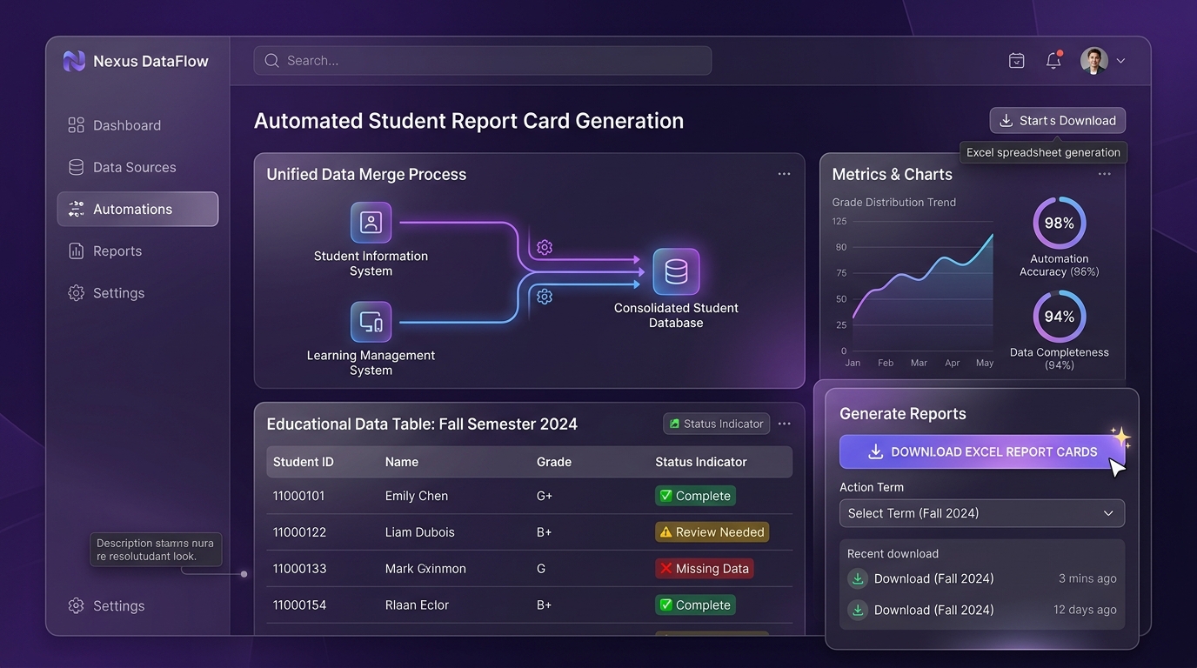Open the lower merge gear settings icon
Image resolution: width=1197 pixels, height=668 pixels.
click(x=545, y=297)
